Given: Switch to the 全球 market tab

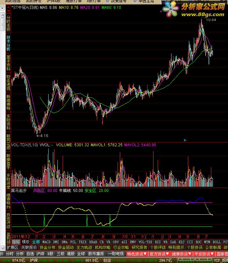Looking at the screenshot, I should click(81, 254).
